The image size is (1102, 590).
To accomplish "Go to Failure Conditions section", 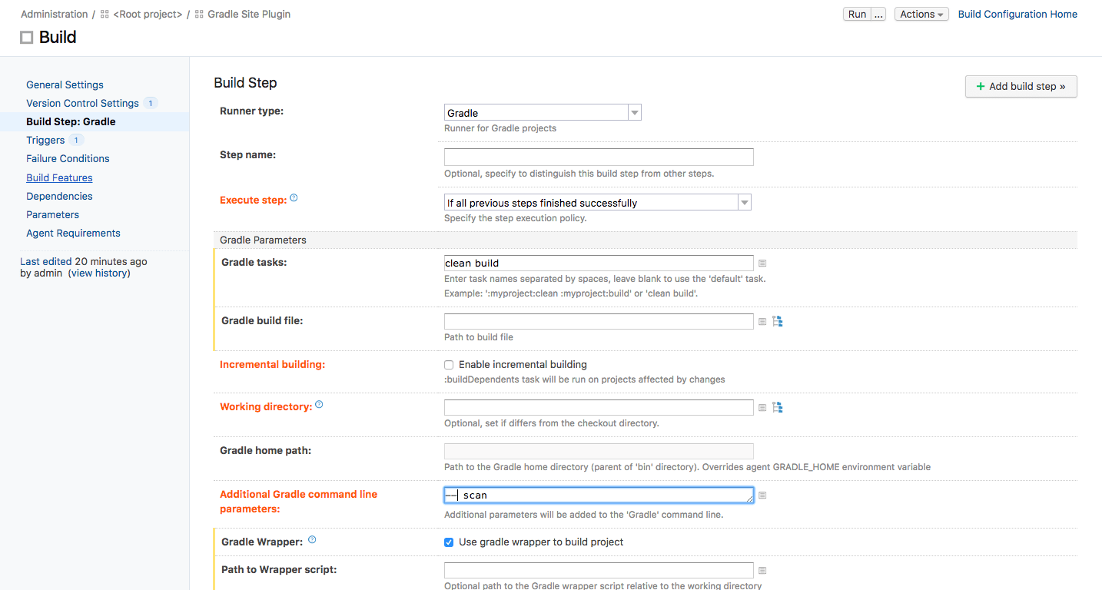I will [x=68, y=159].
